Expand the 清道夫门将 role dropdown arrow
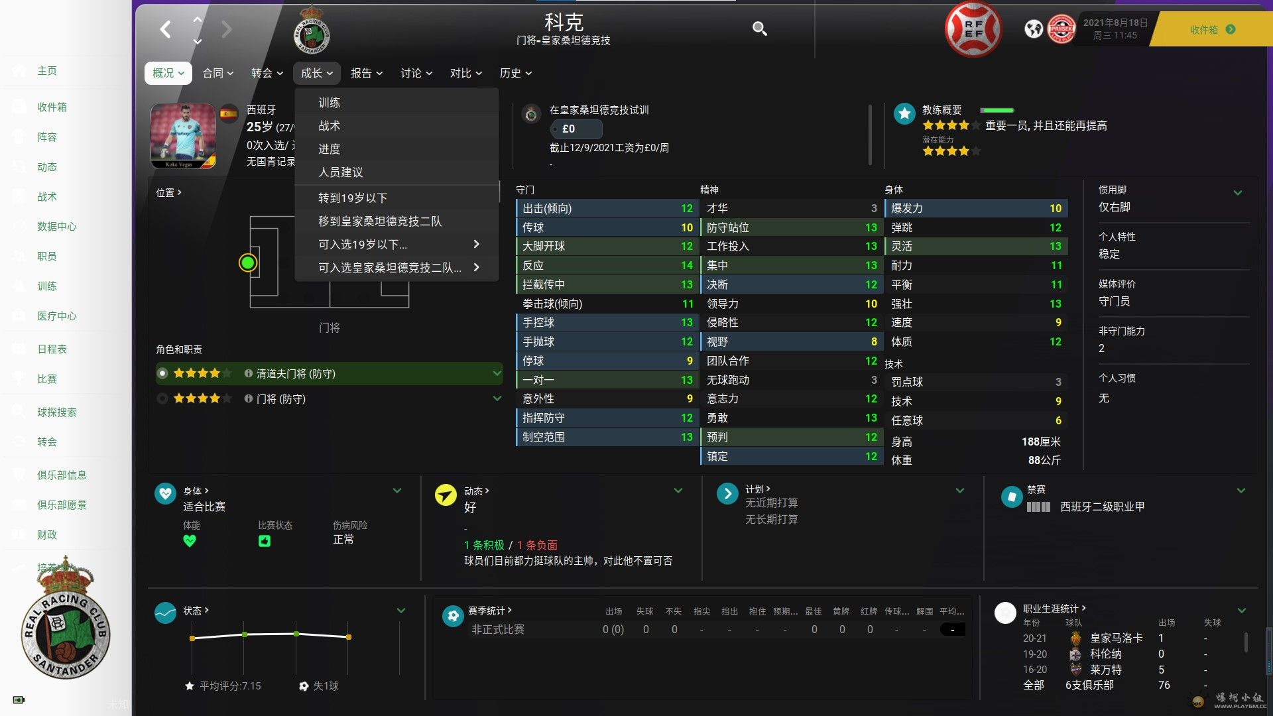 pyautogui.click(x=497, y=373)
